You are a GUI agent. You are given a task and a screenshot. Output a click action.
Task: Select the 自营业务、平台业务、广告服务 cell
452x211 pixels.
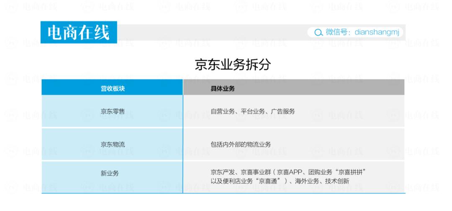click(294, 112)
